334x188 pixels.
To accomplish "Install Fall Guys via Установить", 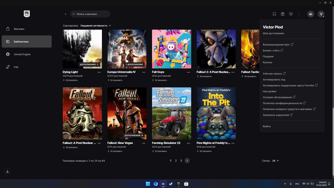I will point(160,80).
